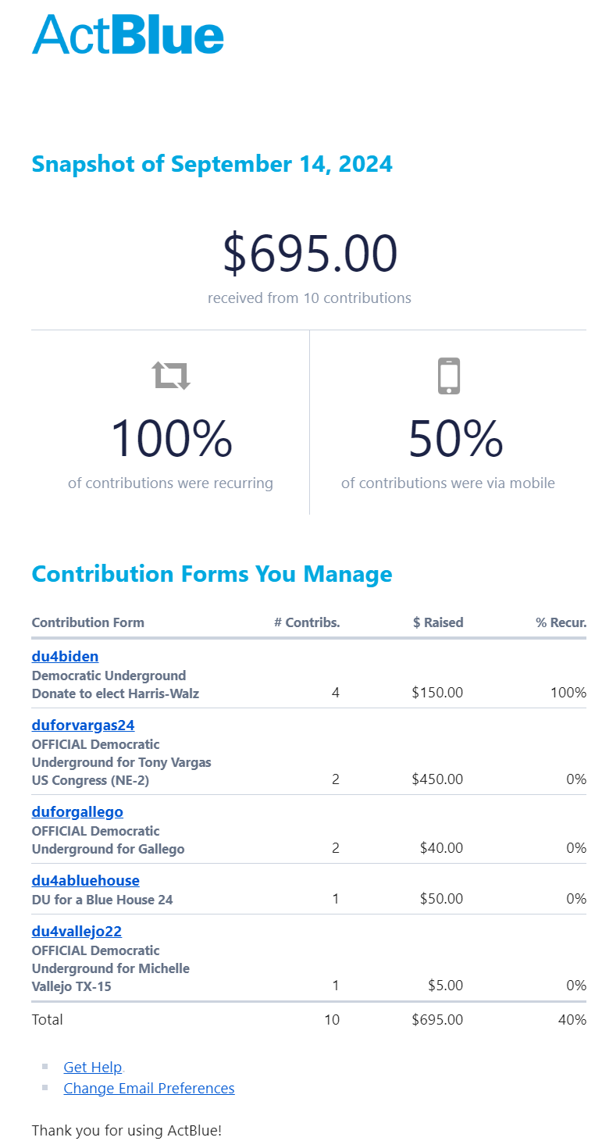Viewport: 595px width, 1148px height.
Task: Click the 50% via mobile statistic
Action: (x=456, y=438)
